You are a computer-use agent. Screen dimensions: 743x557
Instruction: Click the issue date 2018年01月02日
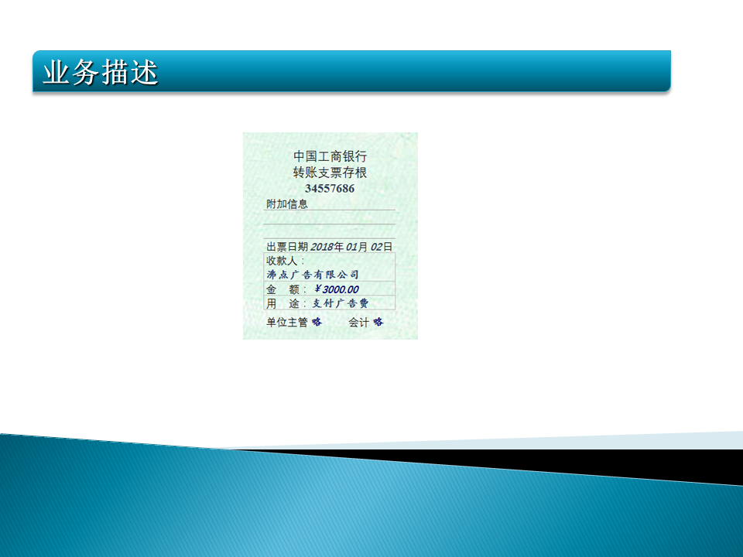(x=351, y=247)
